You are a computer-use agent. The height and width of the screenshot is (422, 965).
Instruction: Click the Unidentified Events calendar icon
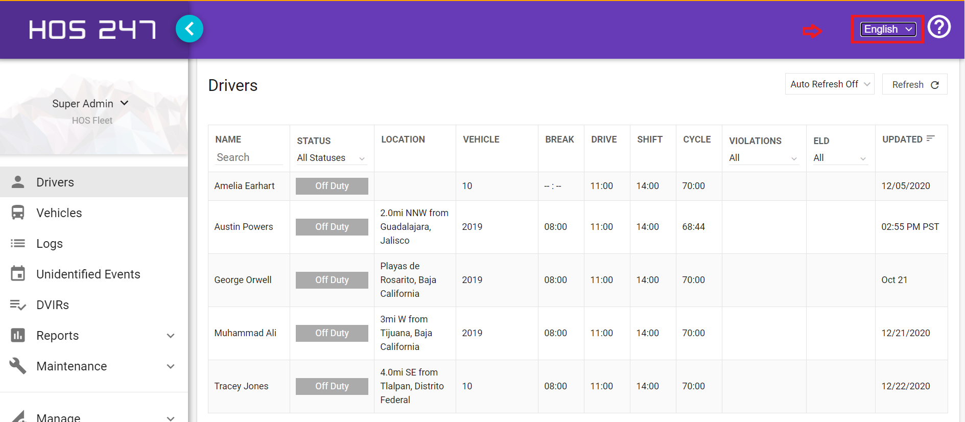(18, 274)
